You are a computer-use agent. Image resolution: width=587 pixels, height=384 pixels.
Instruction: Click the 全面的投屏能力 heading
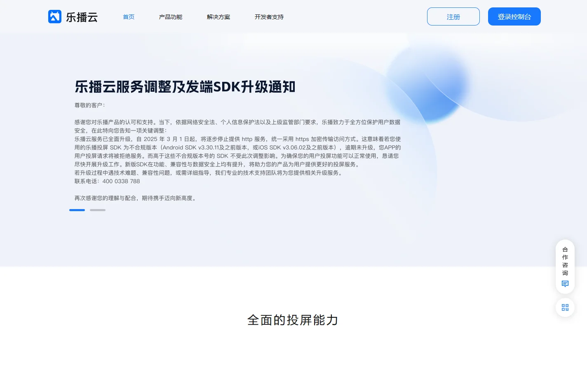click(x=293, y=320)
